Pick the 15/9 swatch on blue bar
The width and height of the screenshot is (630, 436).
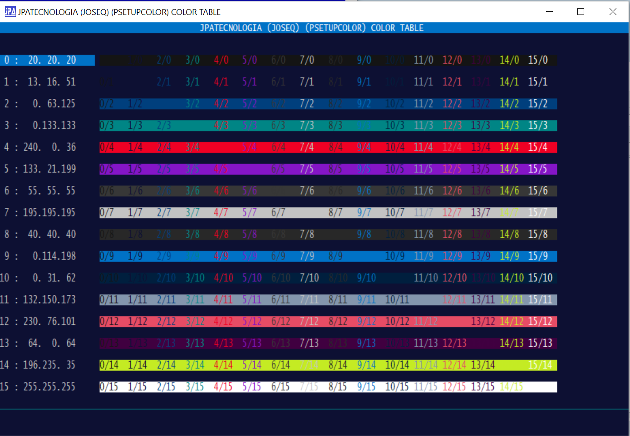tap(538, 256)
